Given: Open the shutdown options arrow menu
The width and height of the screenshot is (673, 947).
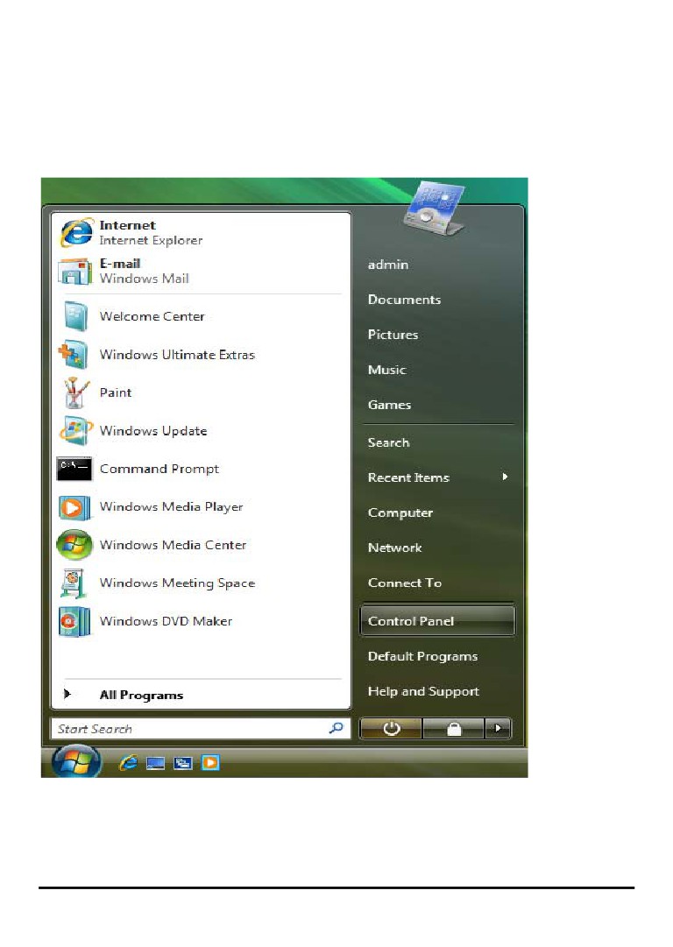Looking at the screenshot, I should [x=498, y=728].
